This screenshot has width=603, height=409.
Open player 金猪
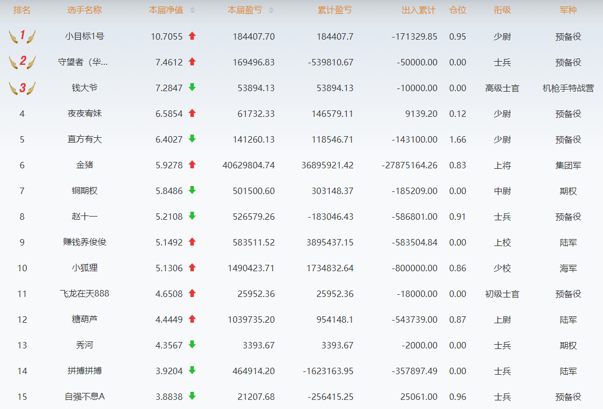(85, 165)
